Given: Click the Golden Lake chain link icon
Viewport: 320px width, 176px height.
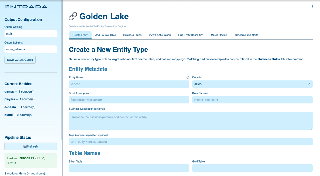Looking at the screenshot, I should [x=73, y=16].
